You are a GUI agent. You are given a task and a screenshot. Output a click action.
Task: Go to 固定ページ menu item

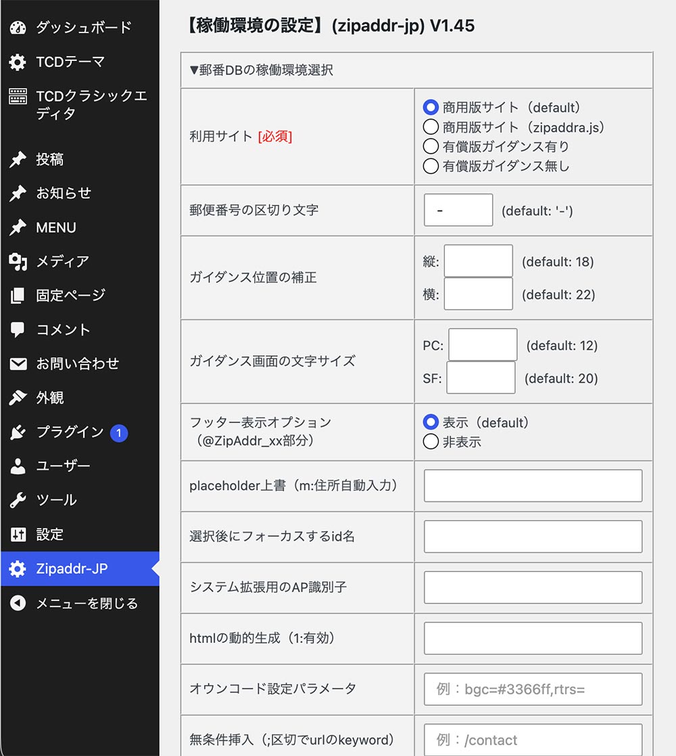click(80, 296)
